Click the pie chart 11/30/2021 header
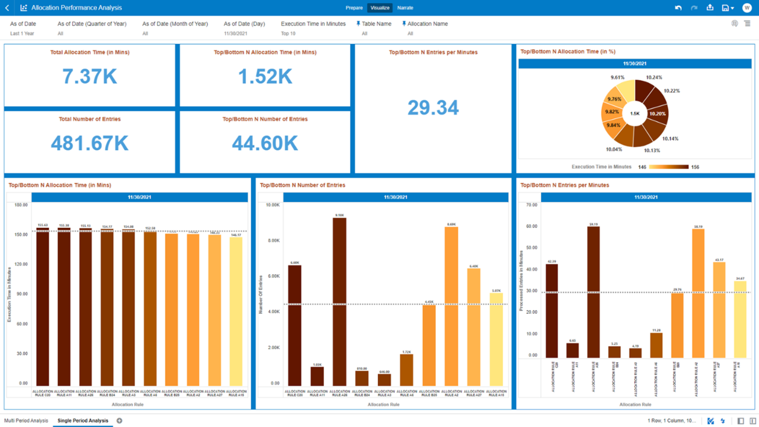The height and width of the screenshot is (427, 759). pyautogui.click(x=635, y=64)
